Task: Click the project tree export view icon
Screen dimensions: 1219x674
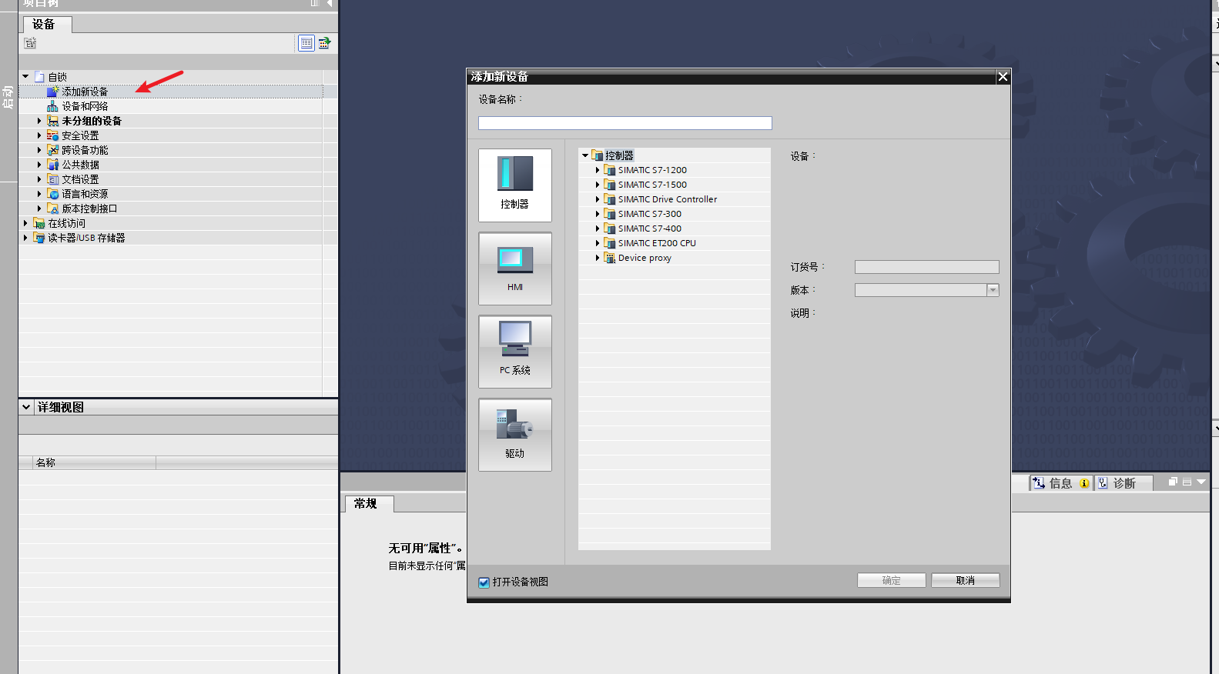Action: pos(325,43)
